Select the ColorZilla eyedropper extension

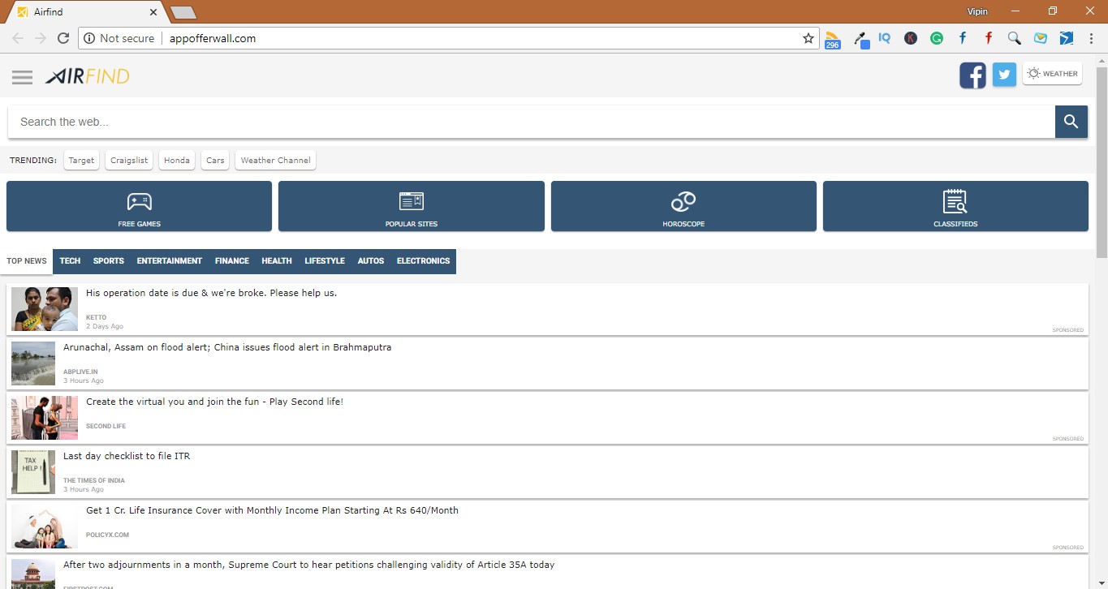point(861,38)
